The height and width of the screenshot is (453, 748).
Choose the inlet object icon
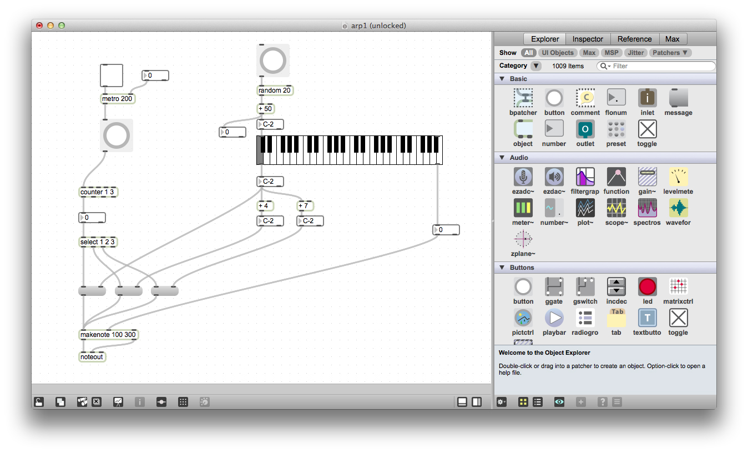click(x=647, y=98)
